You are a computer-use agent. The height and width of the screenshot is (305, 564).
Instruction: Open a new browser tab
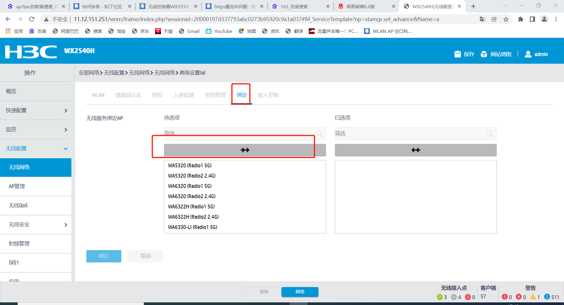473,6
